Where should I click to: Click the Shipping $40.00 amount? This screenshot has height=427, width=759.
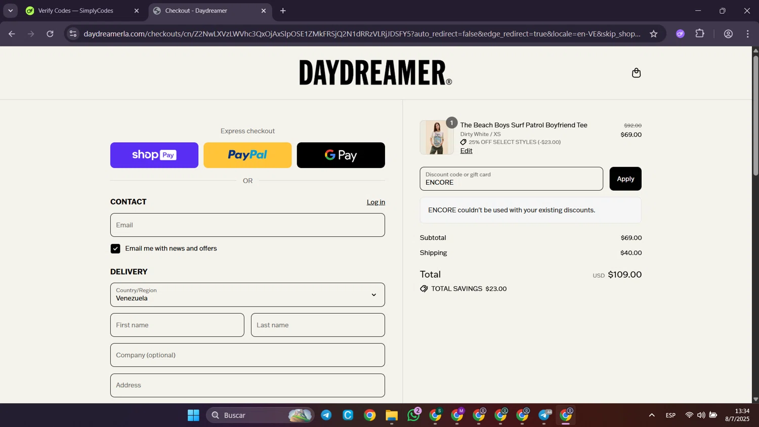pos(631,252)
